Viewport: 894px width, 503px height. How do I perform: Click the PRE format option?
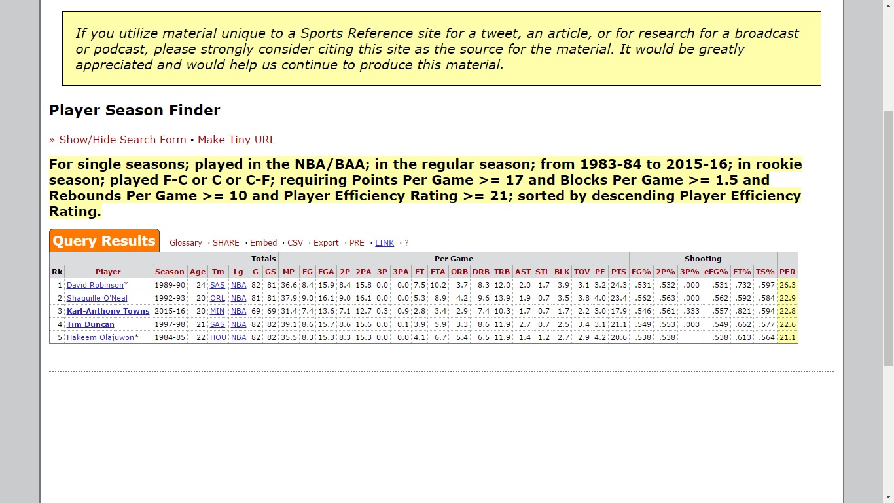357,242
